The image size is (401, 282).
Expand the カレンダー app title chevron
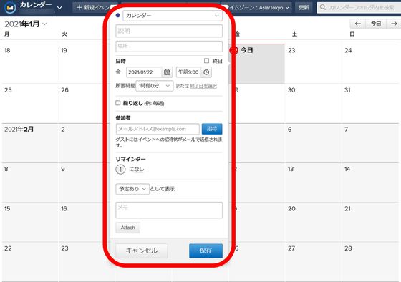click(x=59, y=8)
